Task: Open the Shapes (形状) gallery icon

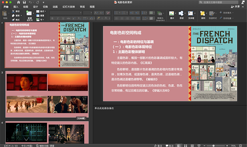Action: coord(181,13)
